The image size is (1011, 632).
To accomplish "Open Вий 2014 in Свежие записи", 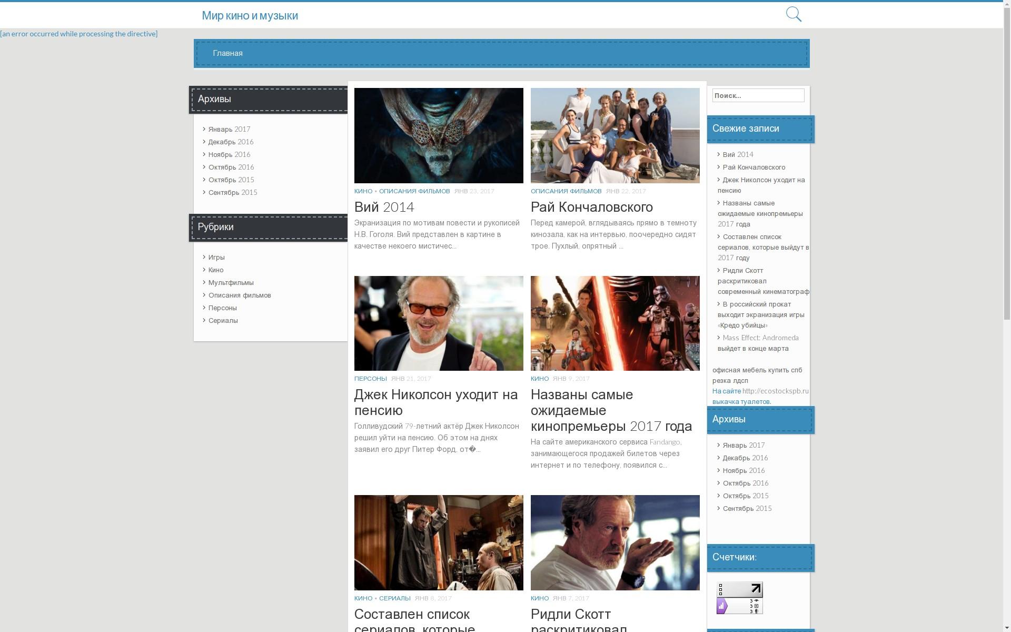I will coord(738,154).
